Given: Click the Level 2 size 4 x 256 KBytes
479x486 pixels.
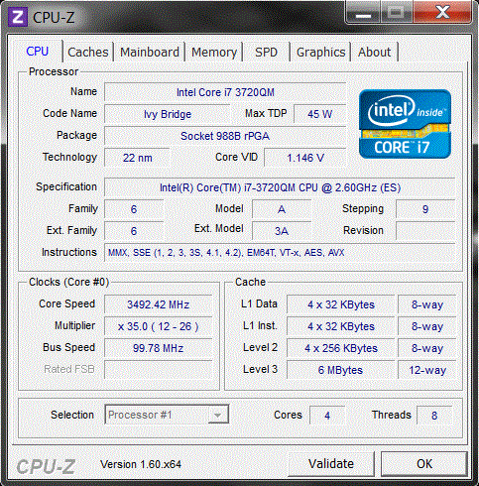Looking at the screenshot, I should 341,348.
